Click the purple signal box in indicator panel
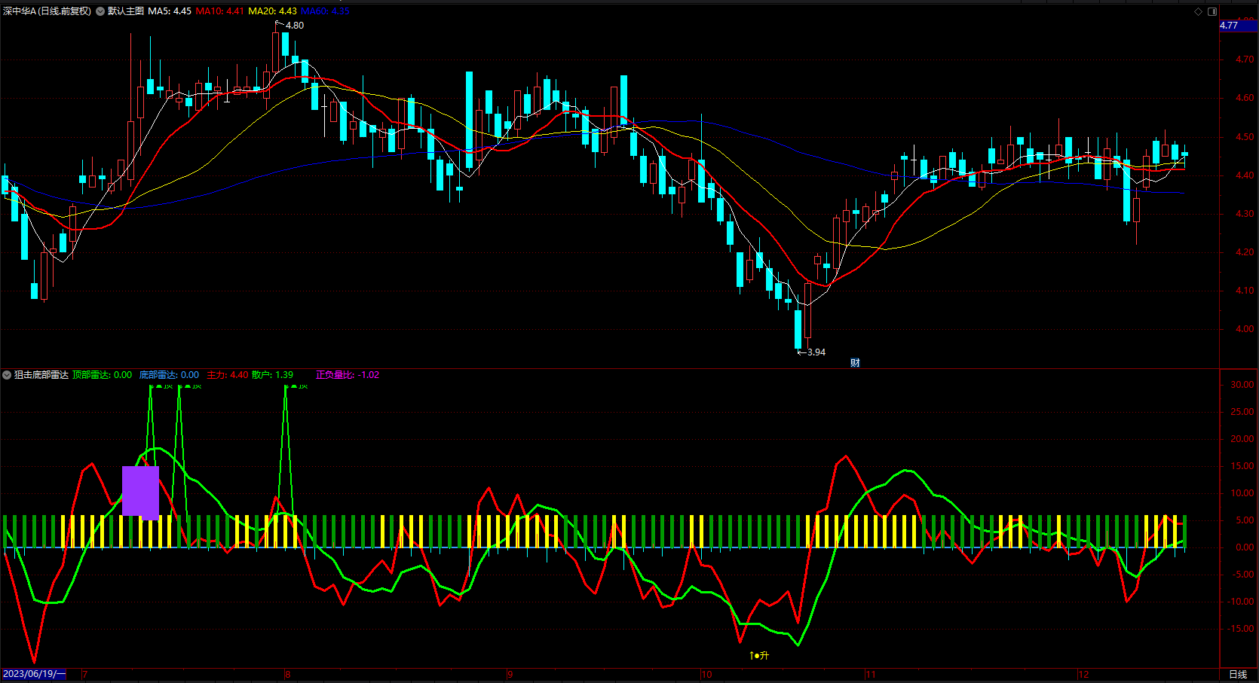The height and width of the screenshot is (683, 1259). pyautogui.click(x=140, y=492)
